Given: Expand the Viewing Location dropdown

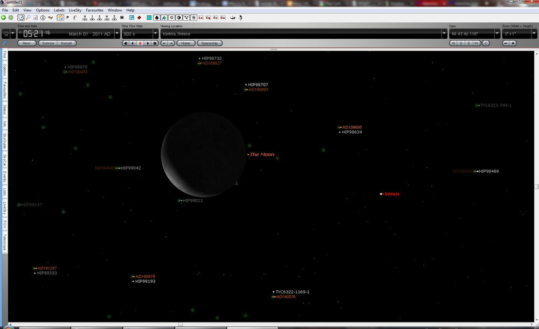Looking at the screenshot, I should 444,33.
